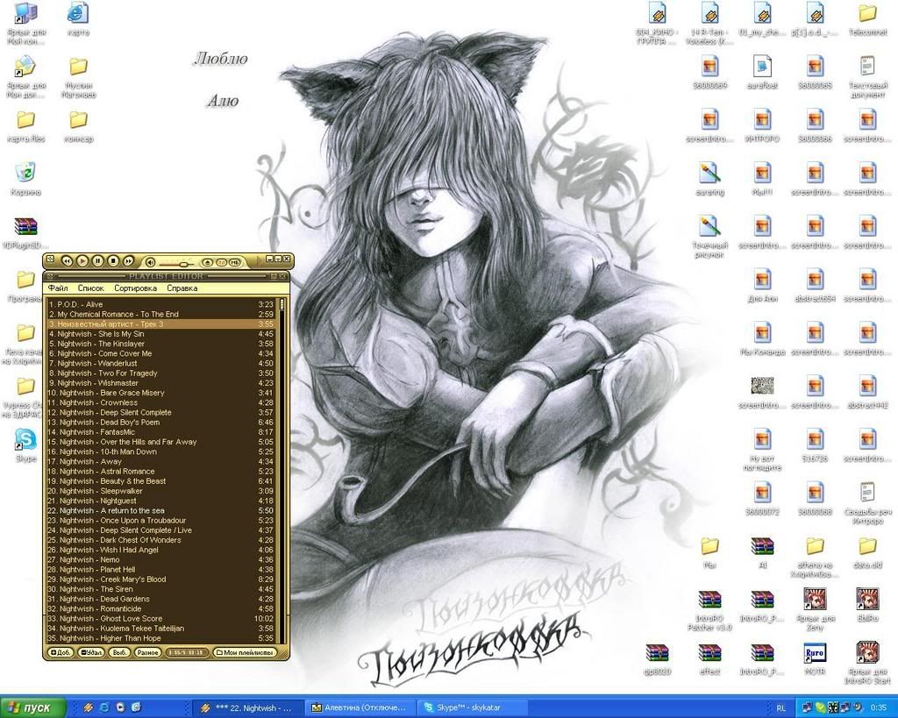Select the Мы folder icon
Viewport: 898px width, 718px height.
tap(709, 552)
